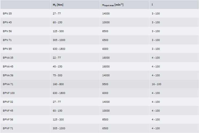
Task: Click the BPNA 35 model name
Action: pyautogui.click(x=8, y=58)
